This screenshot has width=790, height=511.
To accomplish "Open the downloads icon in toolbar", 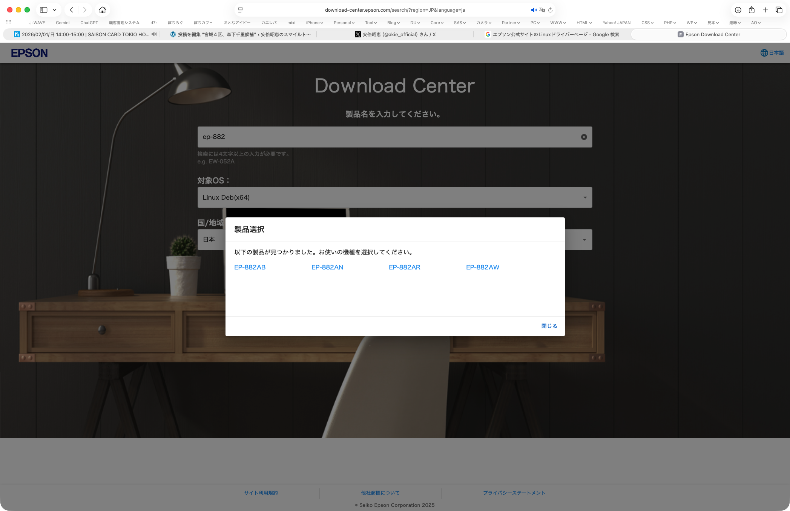I will tap(738, 10).
